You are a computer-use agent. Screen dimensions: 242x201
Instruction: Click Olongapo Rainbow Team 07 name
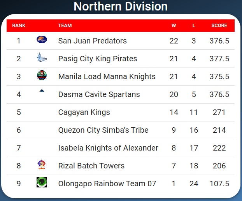(107, 184)
